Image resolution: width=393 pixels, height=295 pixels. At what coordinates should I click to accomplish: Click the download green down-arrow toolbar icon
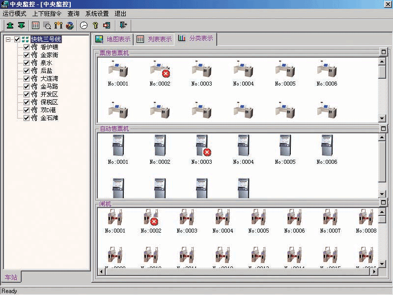(21, 25)
